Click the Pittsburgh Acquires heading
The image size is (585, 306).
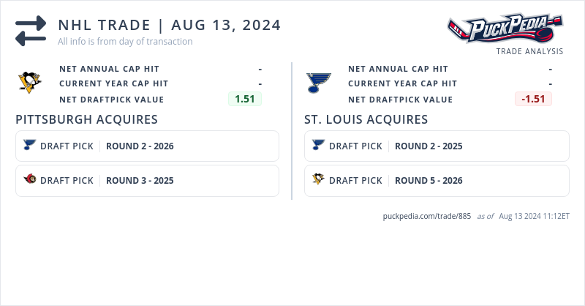[86, 119]
